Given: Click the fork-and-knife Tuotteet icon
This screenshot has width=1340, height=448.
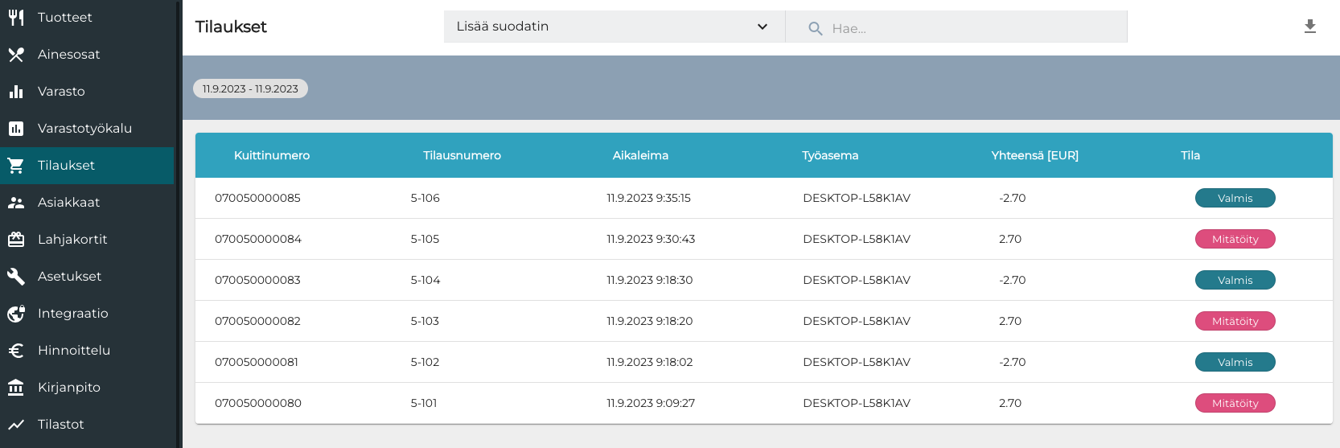Looking at the screenshot, I should pos(16,17).
